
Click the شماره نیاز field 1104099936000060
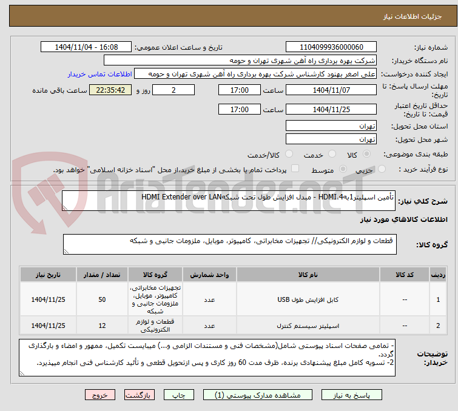click(331, 47)
